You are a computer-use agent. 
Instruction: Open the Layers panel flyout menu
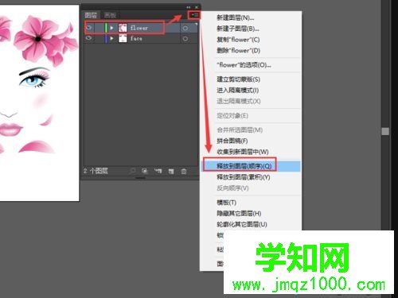(194, 15)
